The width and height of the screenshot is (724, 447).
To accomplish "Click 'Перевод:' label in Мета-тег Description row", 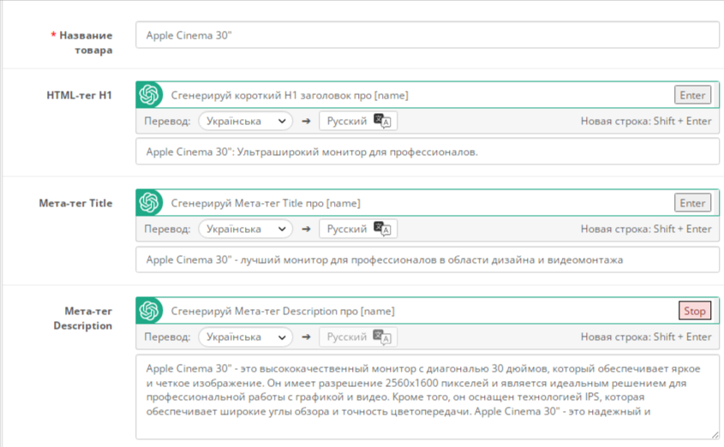I will point(167,337).
